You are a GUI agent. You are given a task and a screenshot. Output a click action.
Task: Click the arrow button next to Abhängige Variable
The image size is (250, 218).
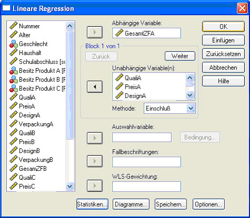95,32
